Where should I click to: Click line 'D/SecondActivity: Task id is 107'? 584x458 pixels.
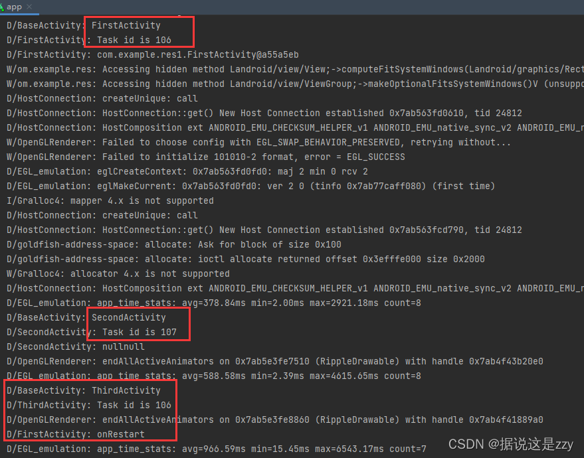tap(92, 332)
